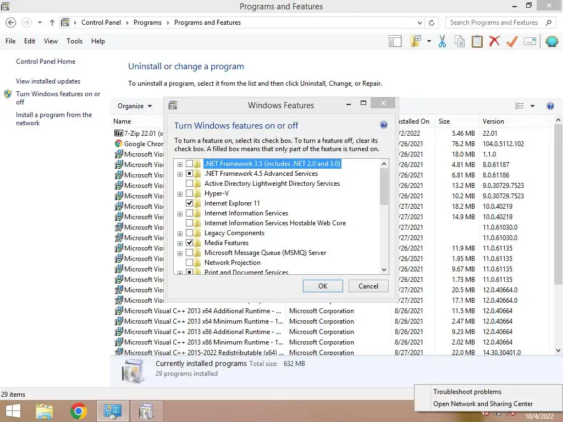Click the rename toolbar icon next to checkmark
The image size is (563, 422).
[x=530, y=41]
